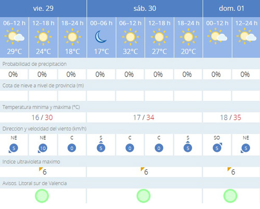Click the sun icon for vie. 12–18 h

coord(43,37)
